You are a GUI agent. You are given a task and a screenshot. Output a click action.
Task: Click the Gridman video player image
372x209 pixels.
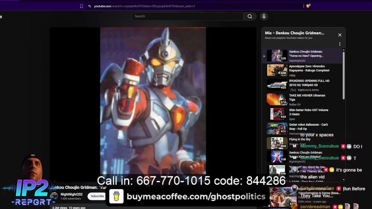click(153, 100)
